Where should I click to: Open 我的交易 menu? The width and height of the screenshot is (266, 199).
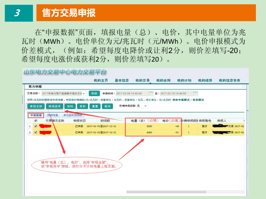click(x=143, y=80)
